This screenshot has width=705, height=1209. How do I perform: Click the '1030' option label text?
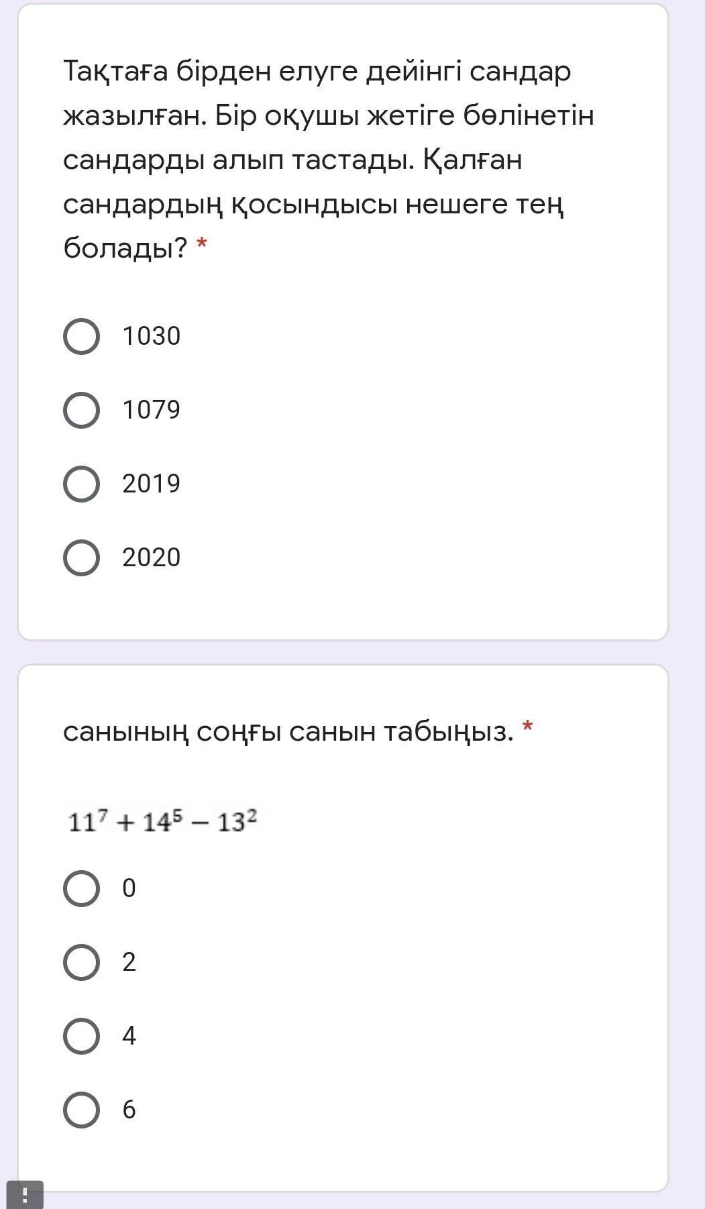pyautogui.click(x=151, y=336)
